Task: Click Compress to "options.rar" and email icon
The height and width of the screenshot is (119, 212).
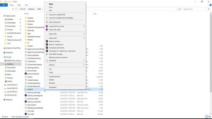Action: click(x=47, y=51)
